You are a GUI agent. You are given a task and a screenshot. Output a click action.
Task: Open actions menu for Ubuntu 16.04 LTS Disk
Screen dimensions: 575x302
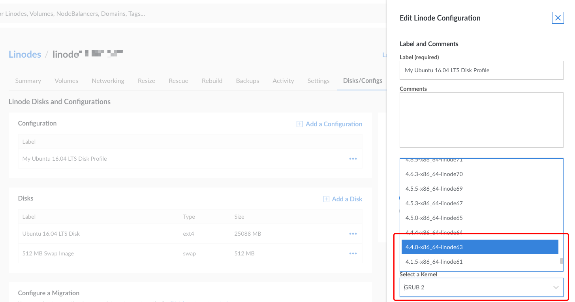pos(353,233)
